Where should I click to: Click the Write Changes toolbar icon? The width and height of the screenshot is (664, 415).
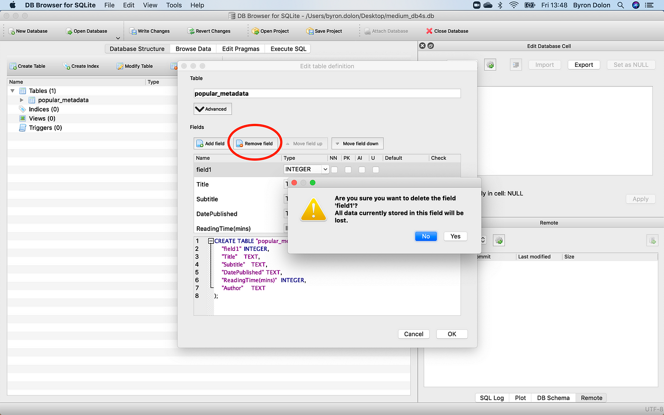(x=133, y=31)
